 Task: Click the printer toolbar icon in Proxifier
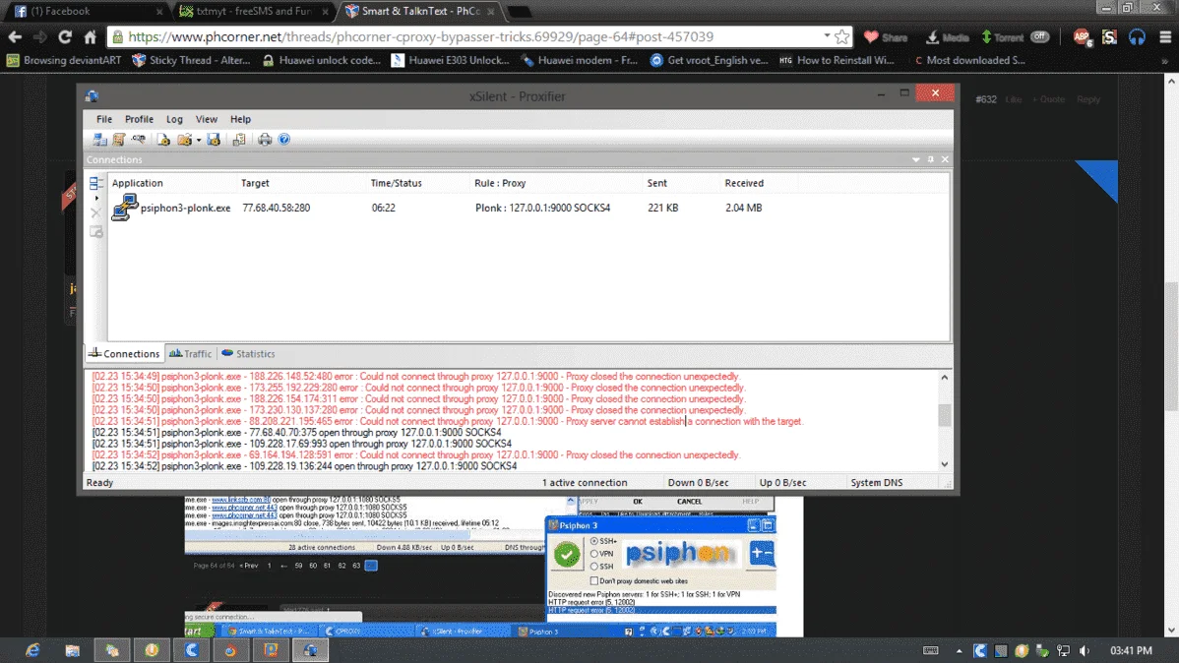(x=265, y=140)
